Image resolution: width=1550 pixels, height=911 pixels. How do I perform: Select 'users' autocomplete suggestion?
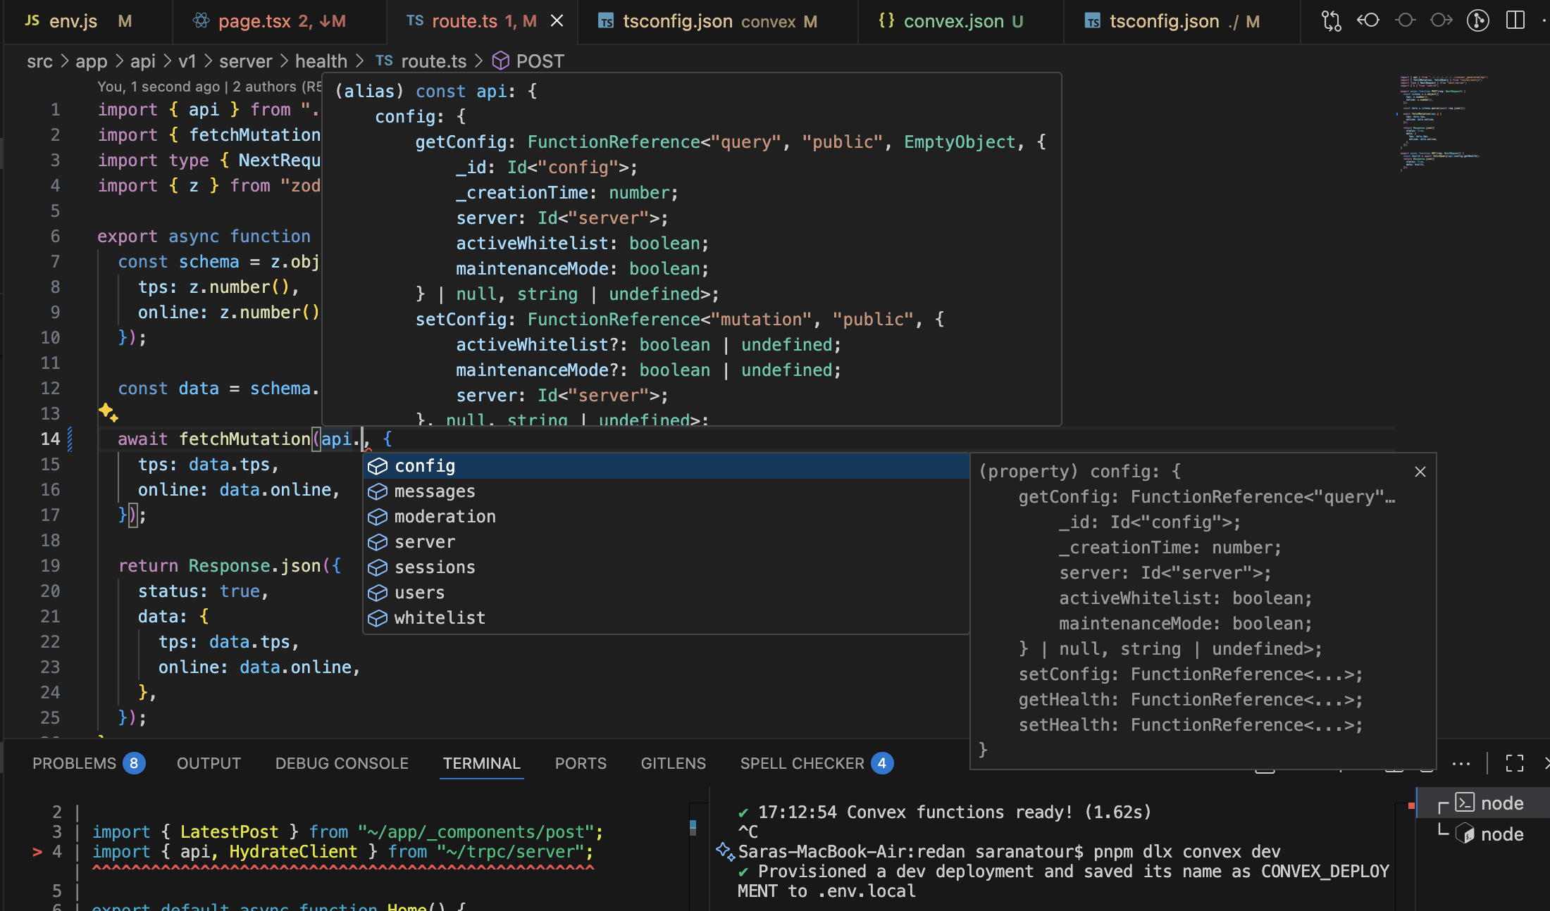(666, 593)
